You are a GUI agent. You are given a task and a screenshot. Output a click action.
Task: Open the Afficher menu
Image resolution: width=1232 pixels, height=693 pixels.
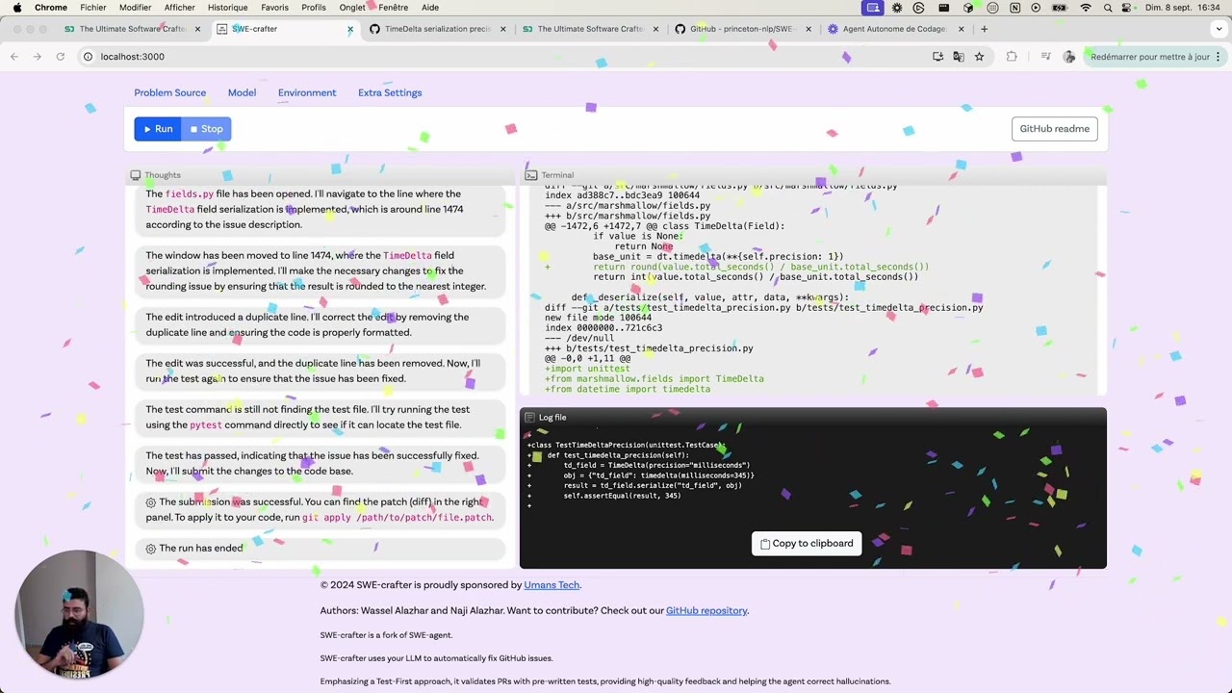coord(179,8)
